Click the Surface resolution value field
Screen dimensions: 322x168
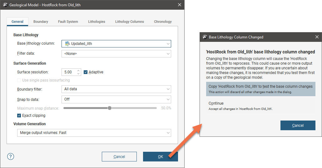click(69, 72)
